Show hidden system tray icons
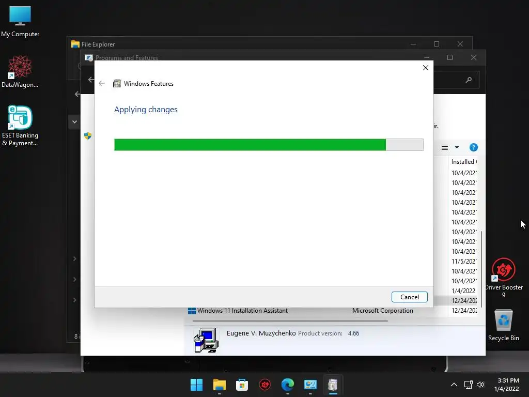Viewport: 529px width, 397px height. (x=454, y=385)
